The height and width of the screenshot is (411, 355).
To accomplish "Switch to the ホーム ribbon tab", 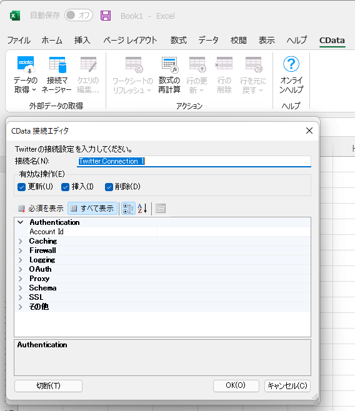I will (52, 41).
